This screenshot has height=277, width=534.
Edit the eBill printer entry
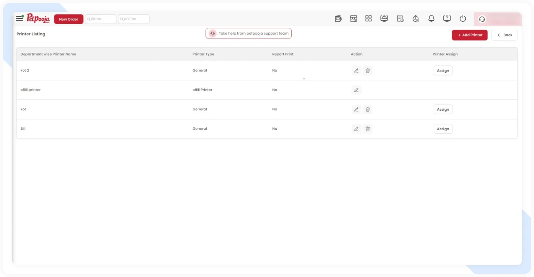pos(356,90)
